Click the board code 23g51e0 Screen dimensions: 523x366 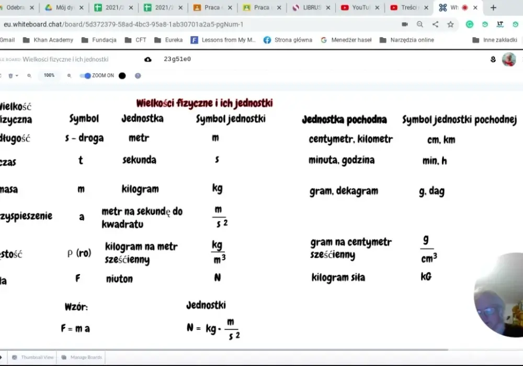pyautogui.click(x=177, y=59)
